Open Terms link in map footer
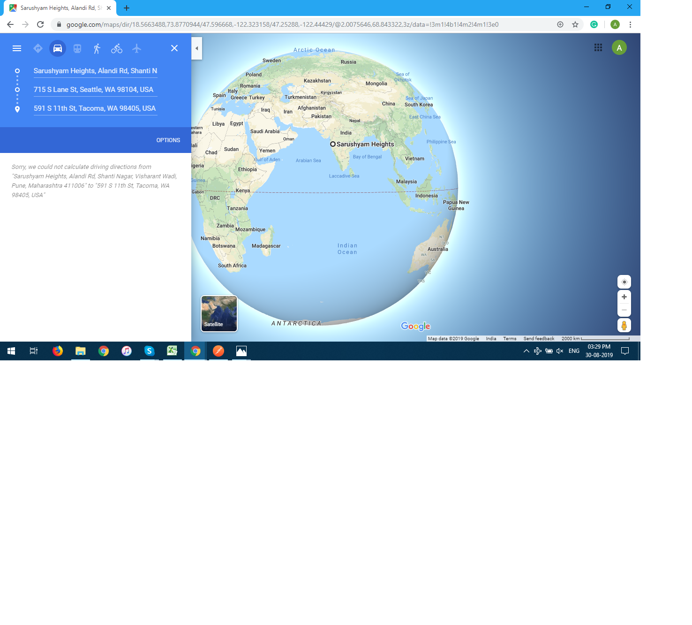This screenshot has height=625, width=692. click(510, 339)
